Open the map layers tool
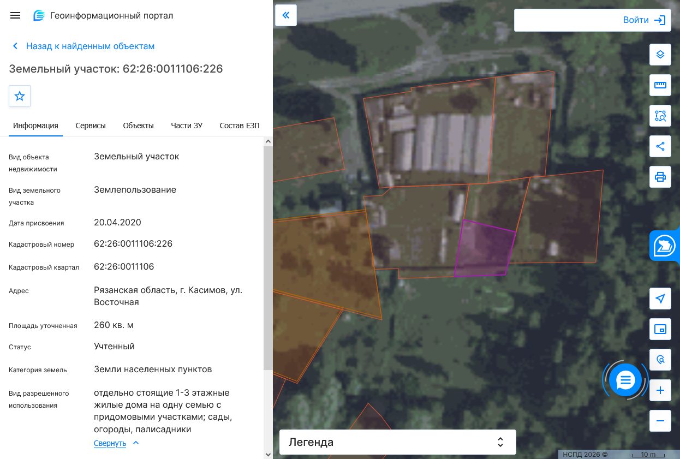 tap(660, 55)
